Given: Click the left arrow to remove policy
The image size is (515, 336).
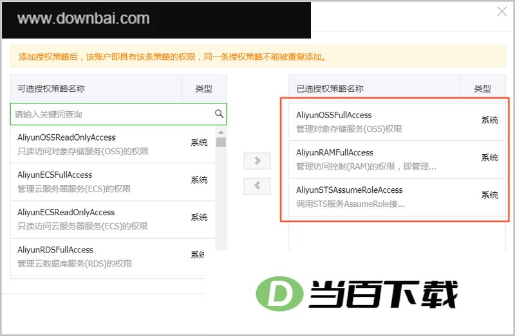Looking at the screenshot, I should pos(257,186).
